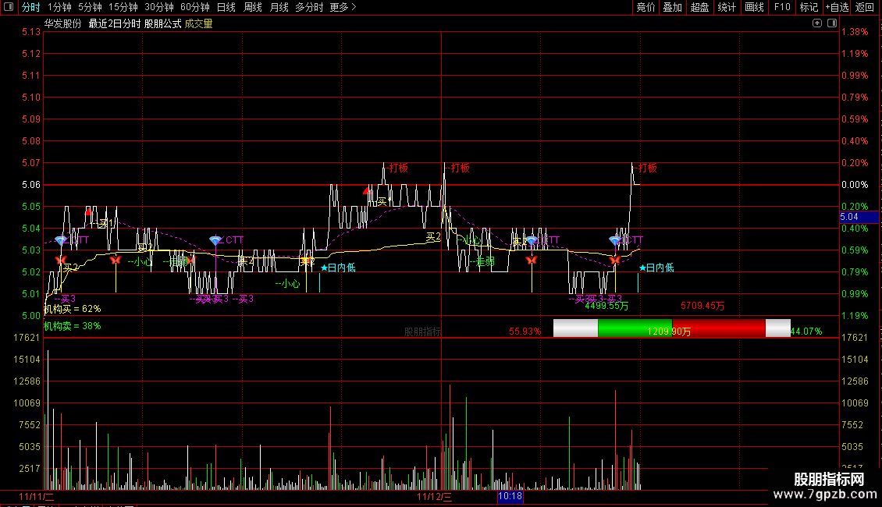Screen dimensions: 882x507
Task: Click the 11/11/二 date label
Action: [37, 497]
